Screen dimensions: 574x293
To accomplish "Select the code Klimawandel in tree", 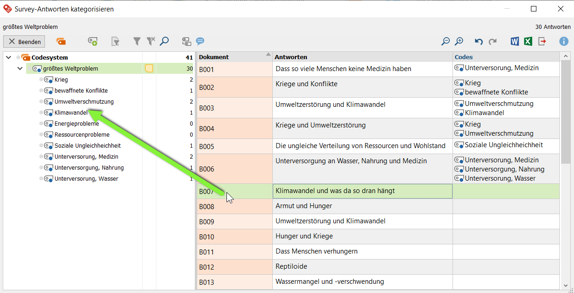I will [x=71, y=113].
